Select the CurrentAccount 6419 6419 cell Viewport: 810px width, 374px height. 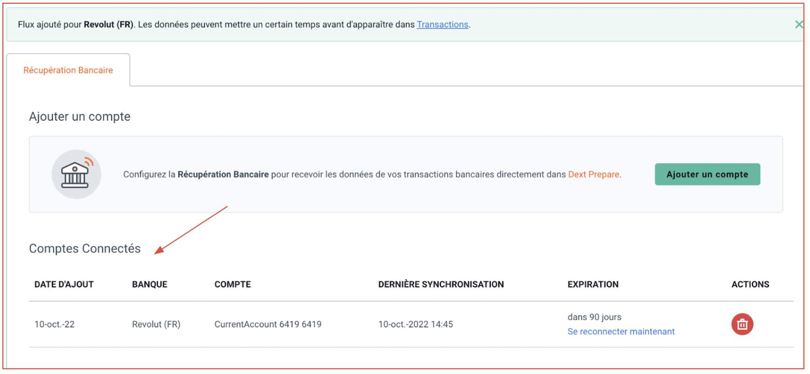(268, 325)
